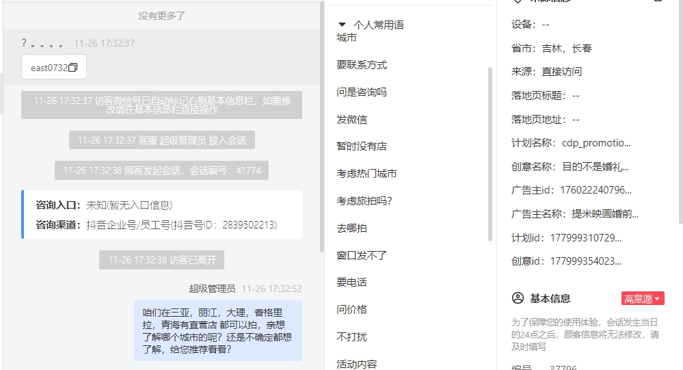The width and height of the screenshot is (683, 370).
Task: Select the 窗口发不了 quick phrase
Action: coord(362,255)
